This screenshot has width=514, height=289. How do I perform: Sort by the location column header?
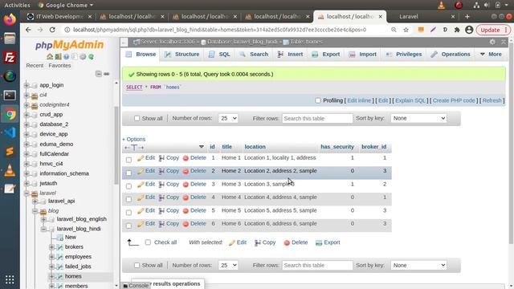click(255, 147)
